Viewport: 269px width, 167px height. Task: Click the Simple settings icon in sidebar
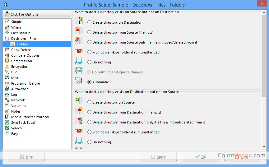pyautogui.click(x=7, y=22)
